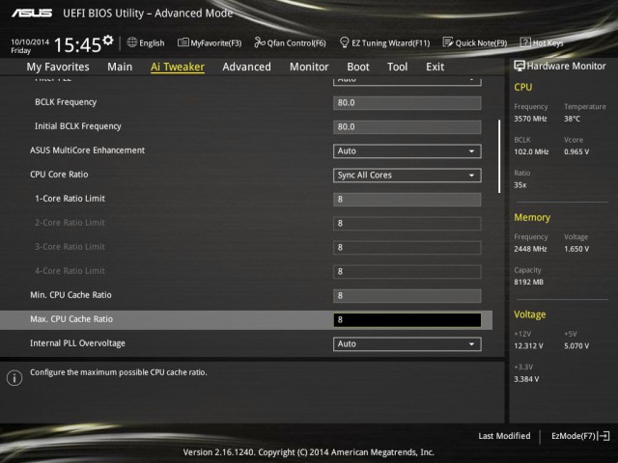Screen dimensions: 618x463
Task: Click the 4-Core Ratio Limit field
Action: point(407,272)
